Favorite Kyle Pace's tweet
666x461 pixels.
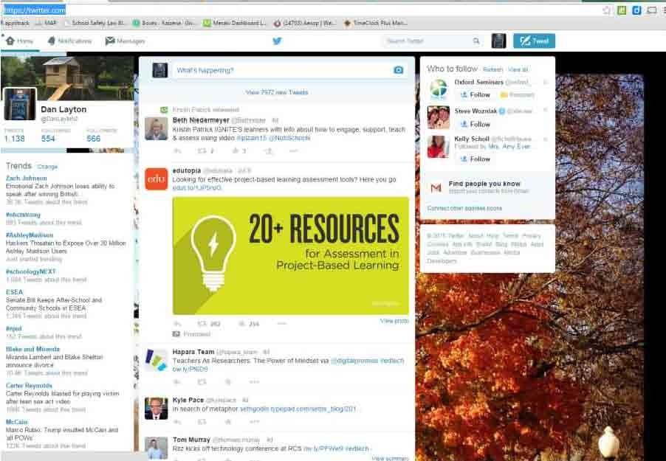(x=228, y=421)
